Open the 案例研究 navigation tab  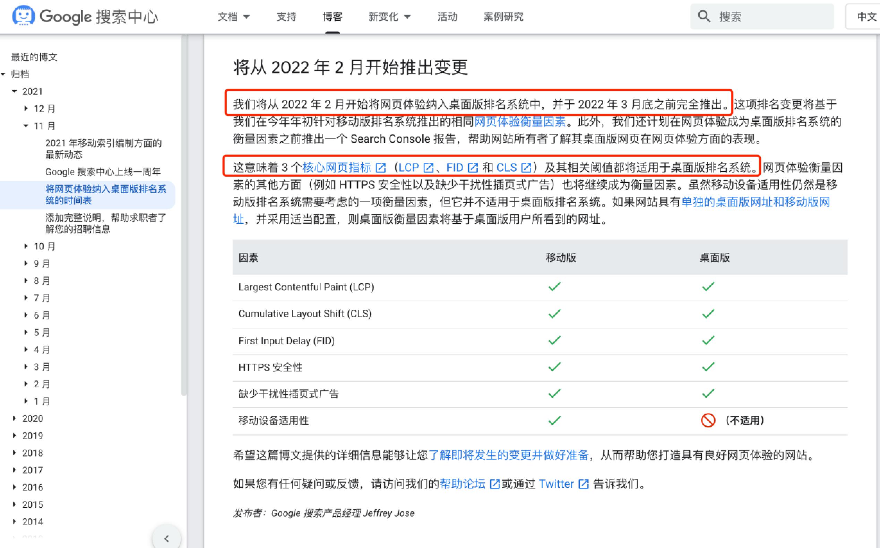(503, 17)
